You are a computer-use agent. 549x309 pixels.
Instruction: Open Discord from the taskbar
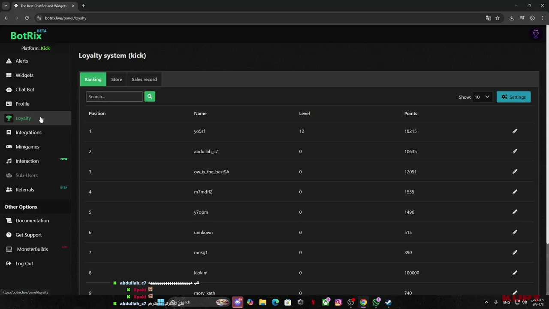click(238, 302)
